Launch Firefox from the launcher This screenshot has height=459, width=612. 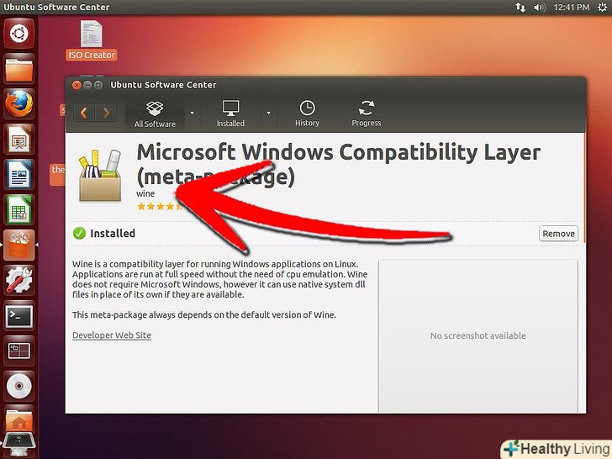point(19,104)
